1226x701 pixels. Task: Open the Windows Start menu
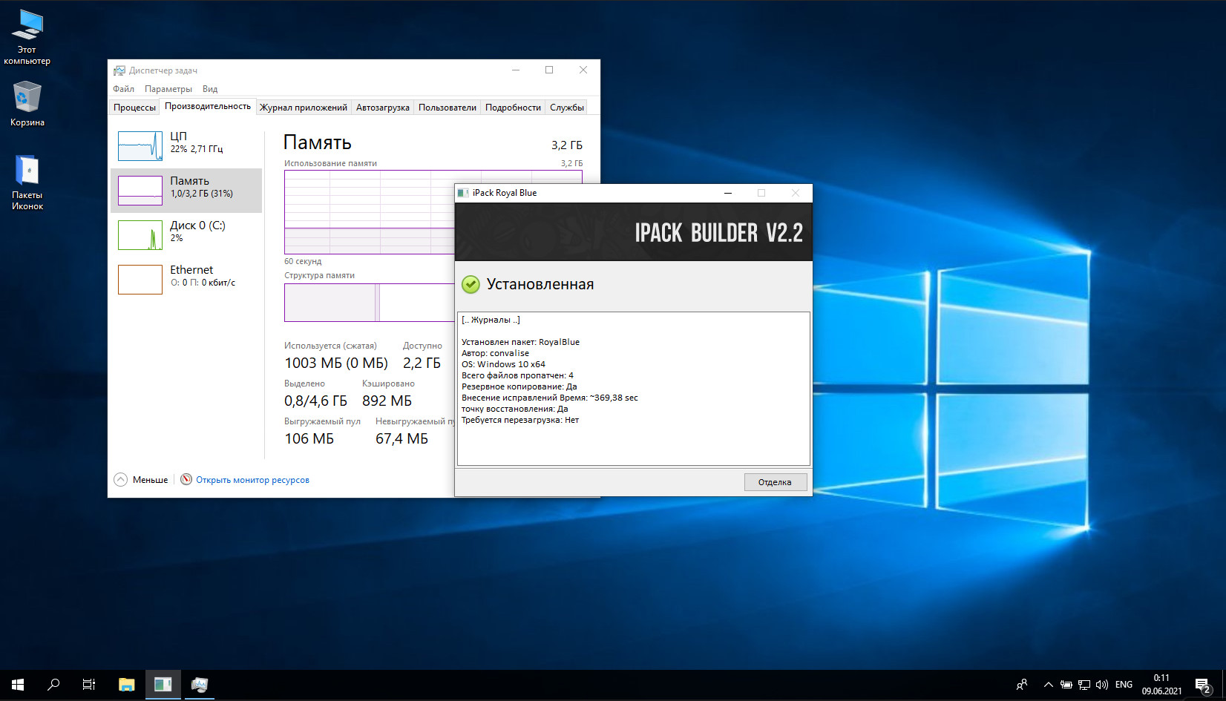(18, 685)
